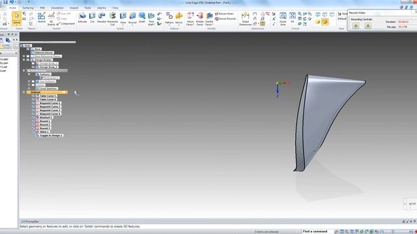Click the Undo icon in quick access bar
The image size is (417, 234).
(x=12, y=2)
